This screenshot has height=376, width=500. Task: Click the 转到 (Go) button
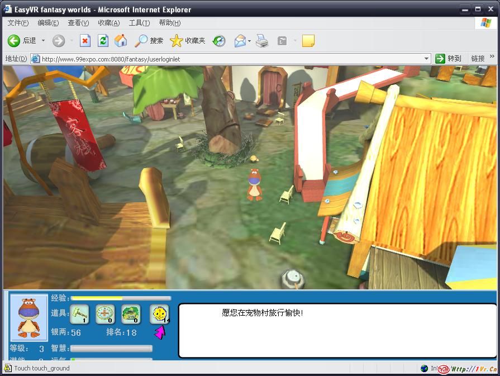449,59
